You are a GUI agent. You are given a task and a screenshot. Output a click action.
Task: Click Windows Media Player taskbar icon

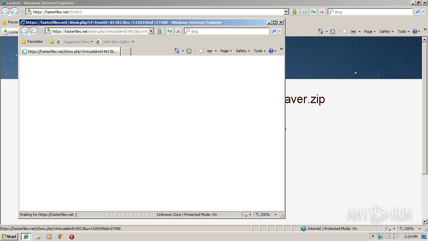[49, 237]
